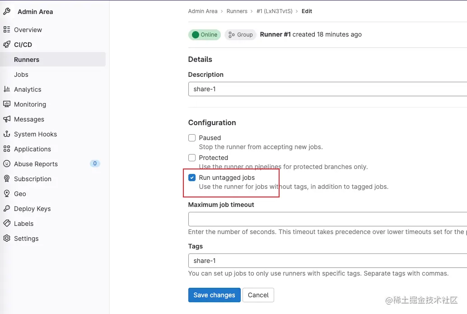Click the CI/CD rocket icon

coord(7,45)
